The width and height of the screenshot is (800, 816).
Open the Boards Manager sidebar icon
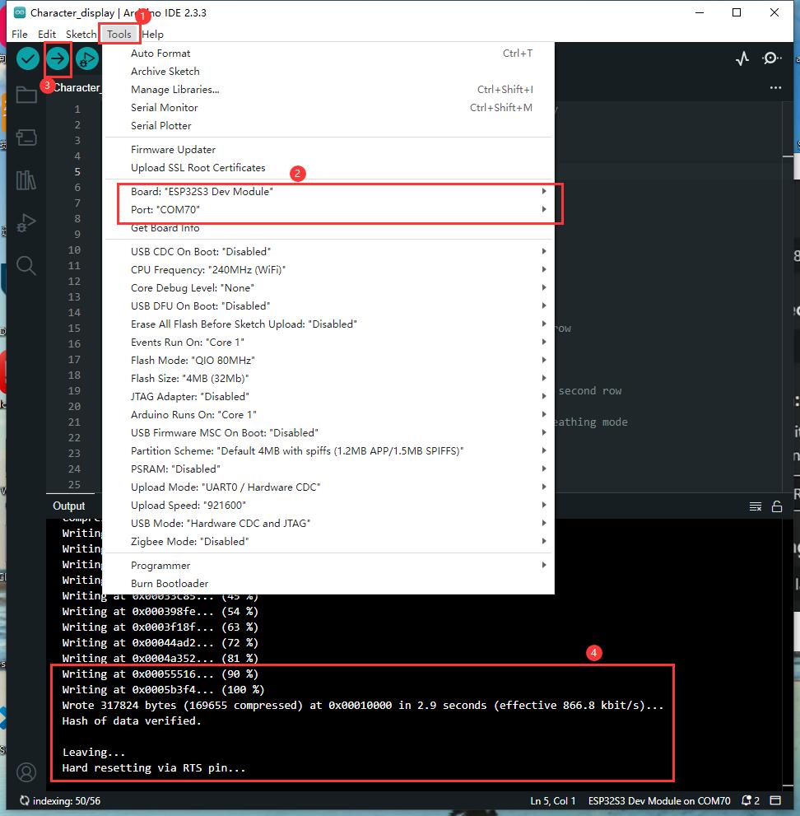[x=26, y=138]
